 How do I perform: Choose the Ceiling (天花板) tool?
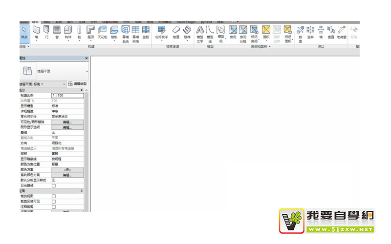[x=102, y=32]
